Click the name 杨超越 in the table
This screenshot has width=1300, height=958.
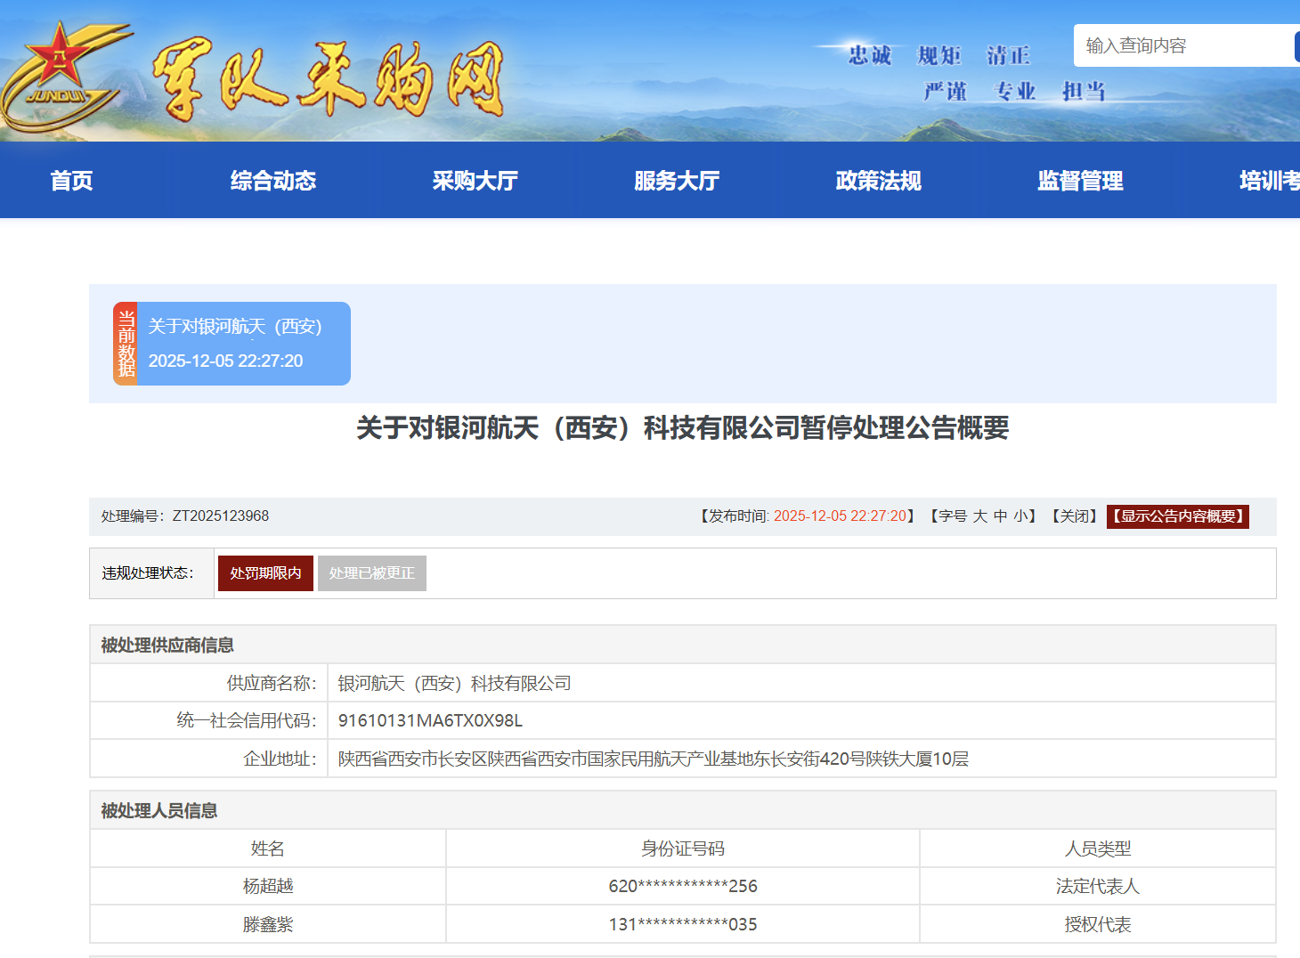tap(268, 886)
